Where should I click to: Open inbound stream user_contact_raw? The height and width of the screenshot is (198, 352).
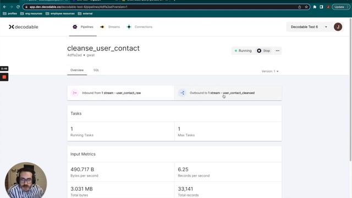click(121, 93)
